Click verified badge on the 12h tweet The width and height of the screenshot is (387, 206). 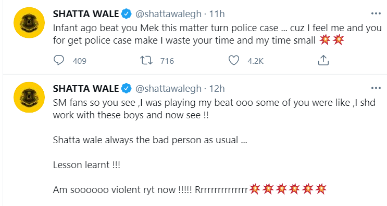(127, 88)
